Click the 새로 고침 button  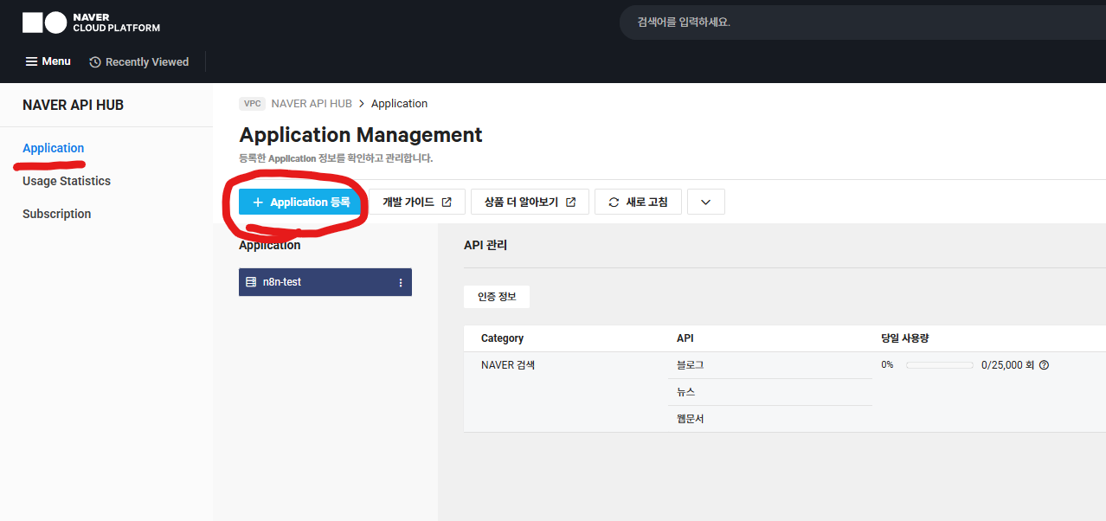click(x=638, y=202)
